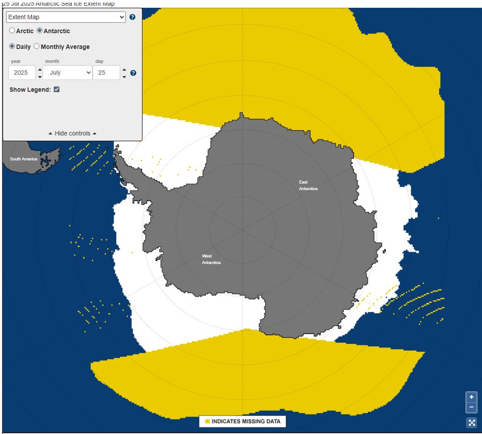The image size is (482, 434).
Task: Select the Antarctic radio button
Action: (39, 30)
